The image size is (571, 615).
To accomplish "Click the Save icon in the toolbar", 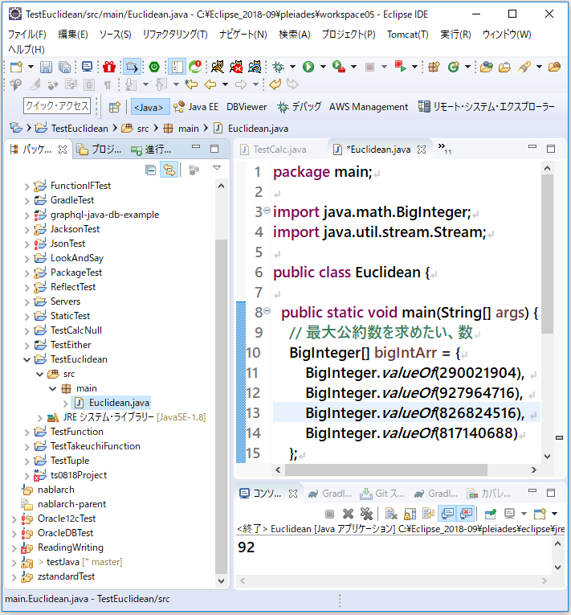I will (46, 67).
